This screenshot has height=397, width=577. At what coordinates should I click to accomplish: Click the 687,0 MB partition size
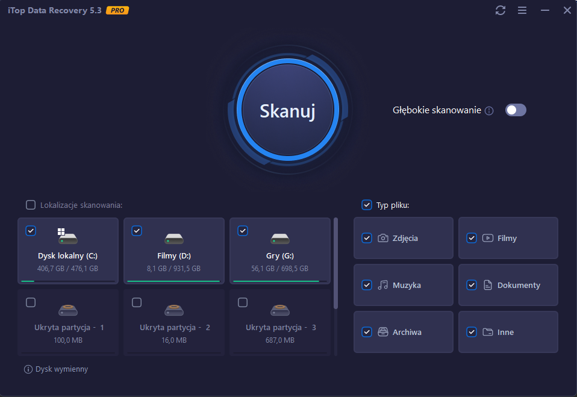click(x=280, y=340)
